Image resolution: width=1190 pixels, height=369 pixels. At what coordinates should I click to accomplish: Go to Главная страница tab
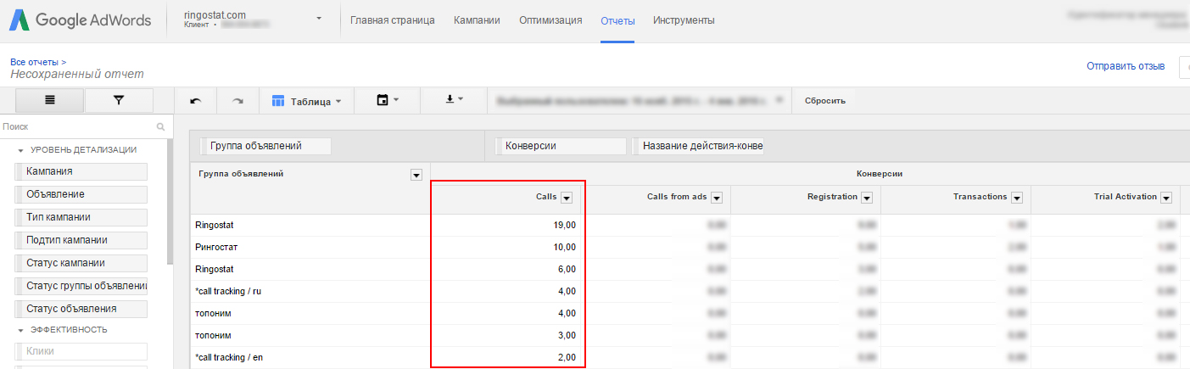pyautogui.click(x=393, y=20)
